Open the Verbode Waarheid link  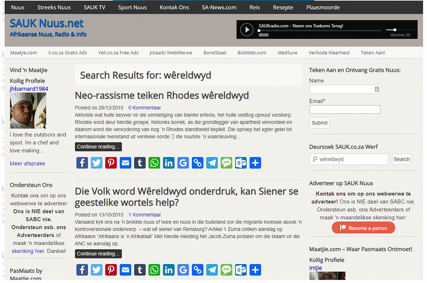329,53
